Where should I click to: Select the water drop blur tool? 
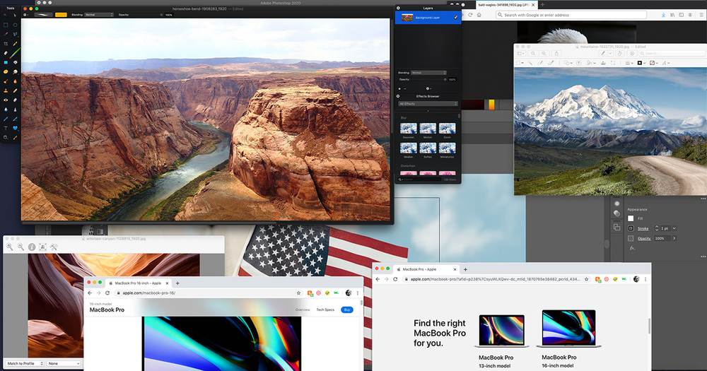click(6, 110)
